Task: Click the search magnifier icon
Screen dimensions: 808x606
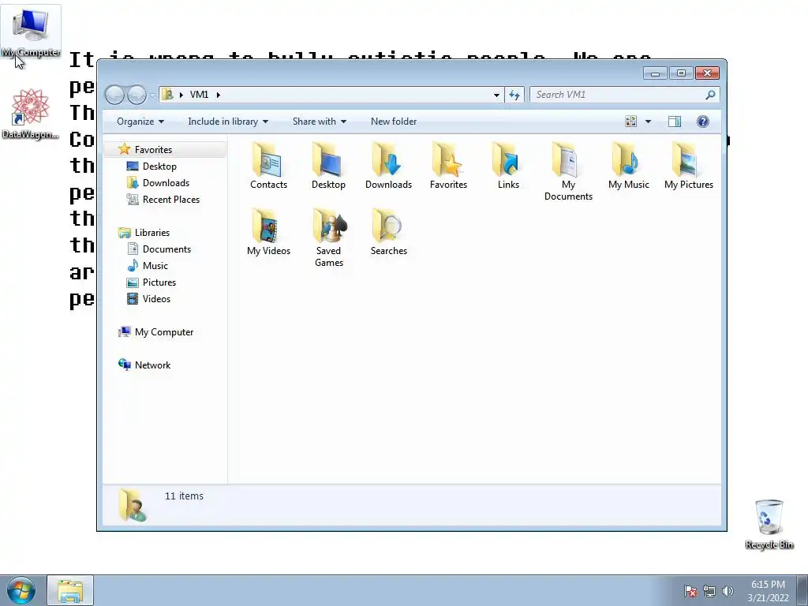Action: [710, 95]
